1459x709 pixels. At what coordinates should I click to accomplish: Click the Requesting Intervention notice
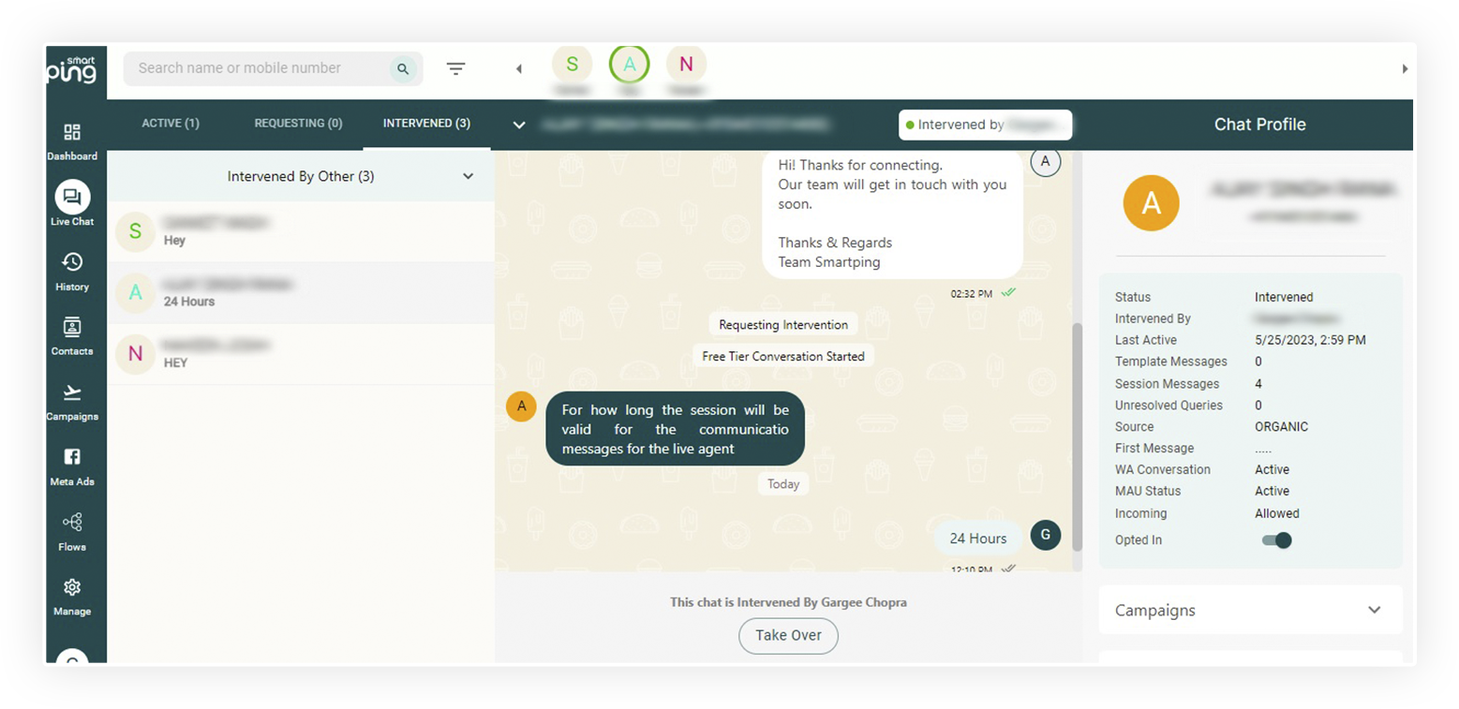tap(783, 325)
